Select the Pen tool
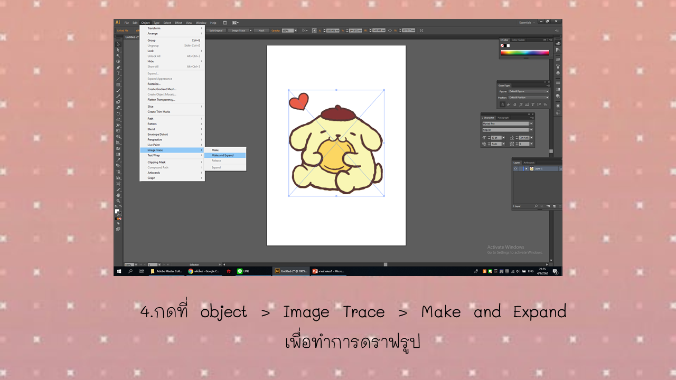Image resolution: width=676 pixels, height=380 pixels. click(118, 68)
